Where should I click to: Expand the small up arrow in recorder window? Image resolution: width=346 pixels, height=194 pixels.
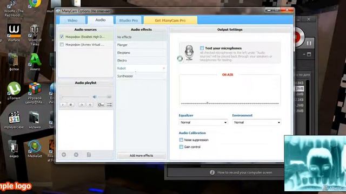tap(304, 54)
